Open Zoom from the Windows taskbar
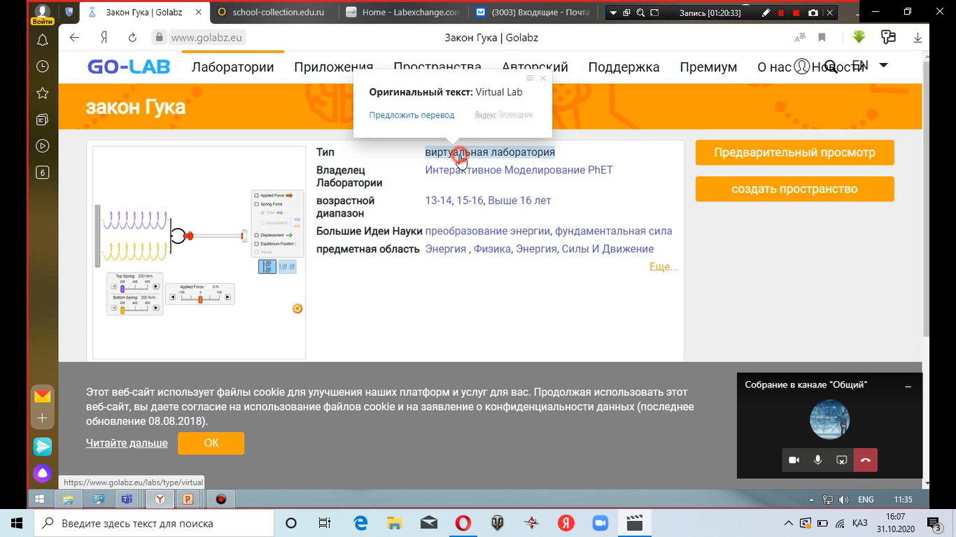Viewport: 956px width, 537px height. (600, 523)
